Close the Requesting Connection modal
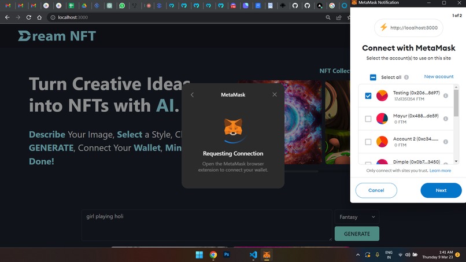This screenshot has height=262, width=466. pyautogui.click(x=275, y=95)
